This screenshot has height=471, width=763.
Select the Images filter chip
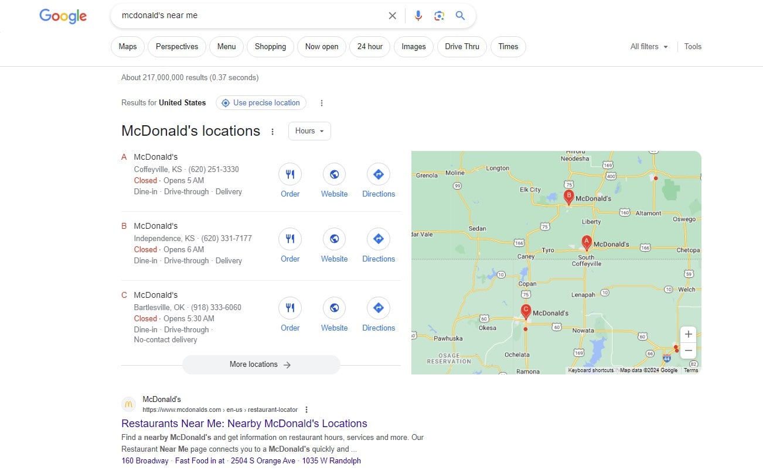tap(414, 47)
